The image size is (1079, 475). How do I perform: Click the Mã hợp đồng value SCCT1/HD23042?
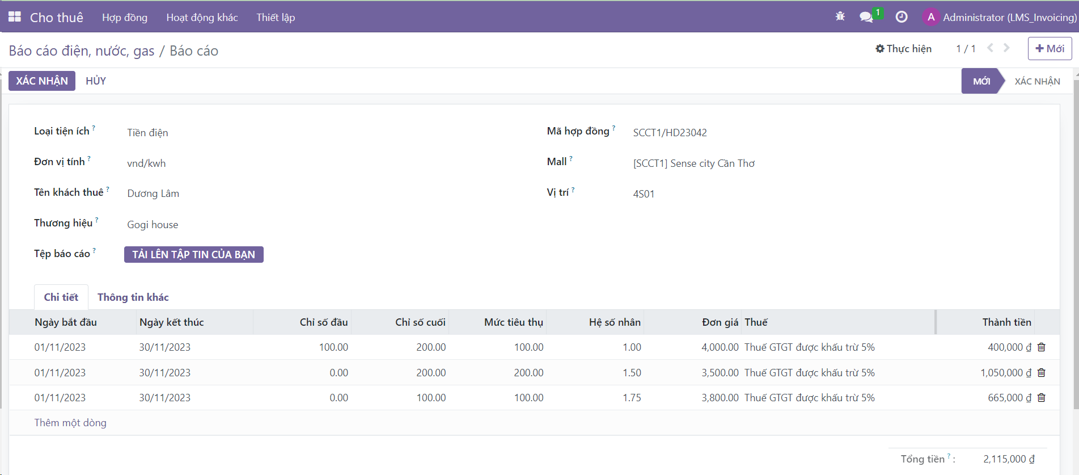(x=670, y=133)
